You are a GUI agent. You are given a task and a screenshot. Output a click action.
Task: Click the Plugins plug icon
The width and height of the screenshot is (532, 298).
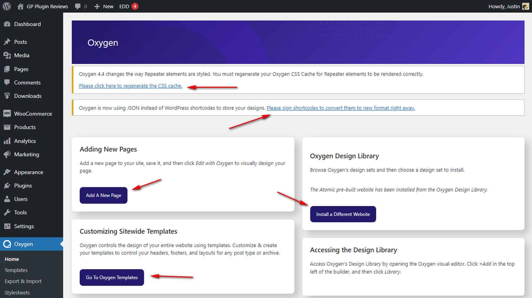(x=7, y=186)
